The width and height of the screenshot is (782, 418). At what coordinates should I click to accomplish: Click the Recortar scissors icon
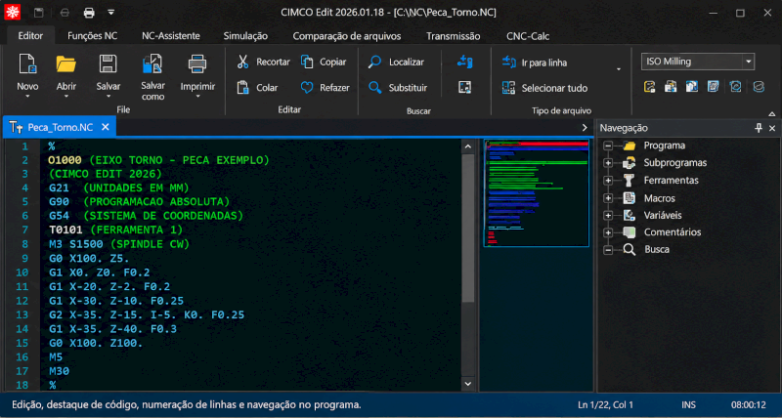[x=242, y=62]
